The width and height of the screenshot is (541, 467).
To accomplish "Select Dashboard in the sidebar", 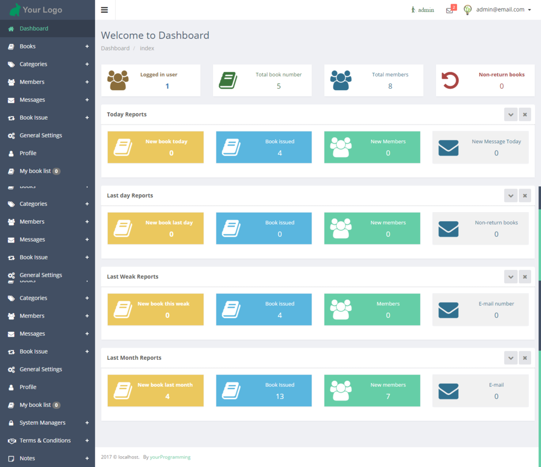I will pos(34,28).
